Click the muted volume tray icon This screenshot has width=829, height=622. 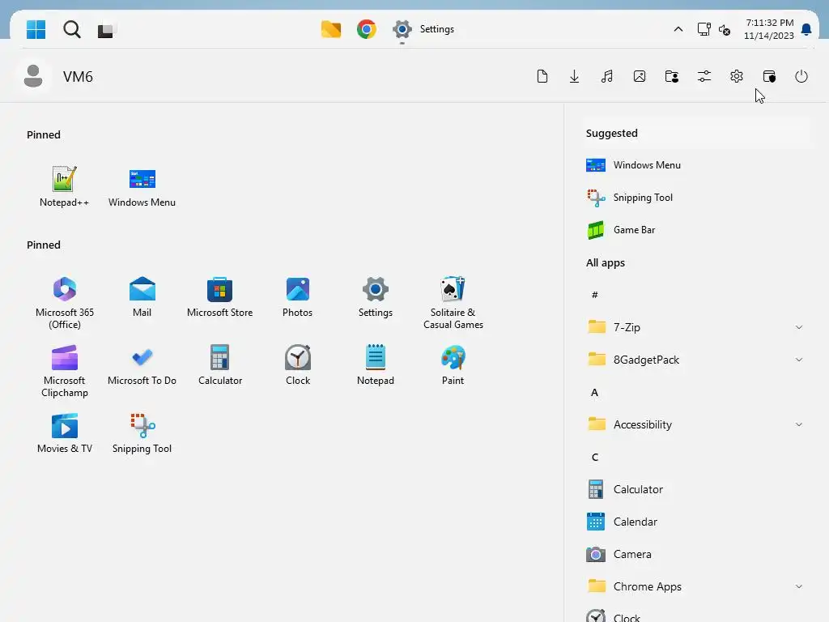[725, 30]
